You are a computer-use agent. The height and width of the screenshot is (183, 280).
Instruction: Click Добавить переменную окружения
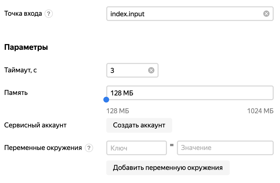168,168
